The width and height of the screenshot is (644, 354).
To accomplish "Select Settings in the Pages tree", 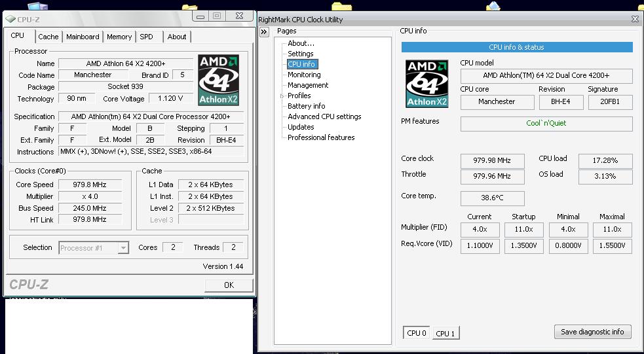I will [x=300, y=54].
